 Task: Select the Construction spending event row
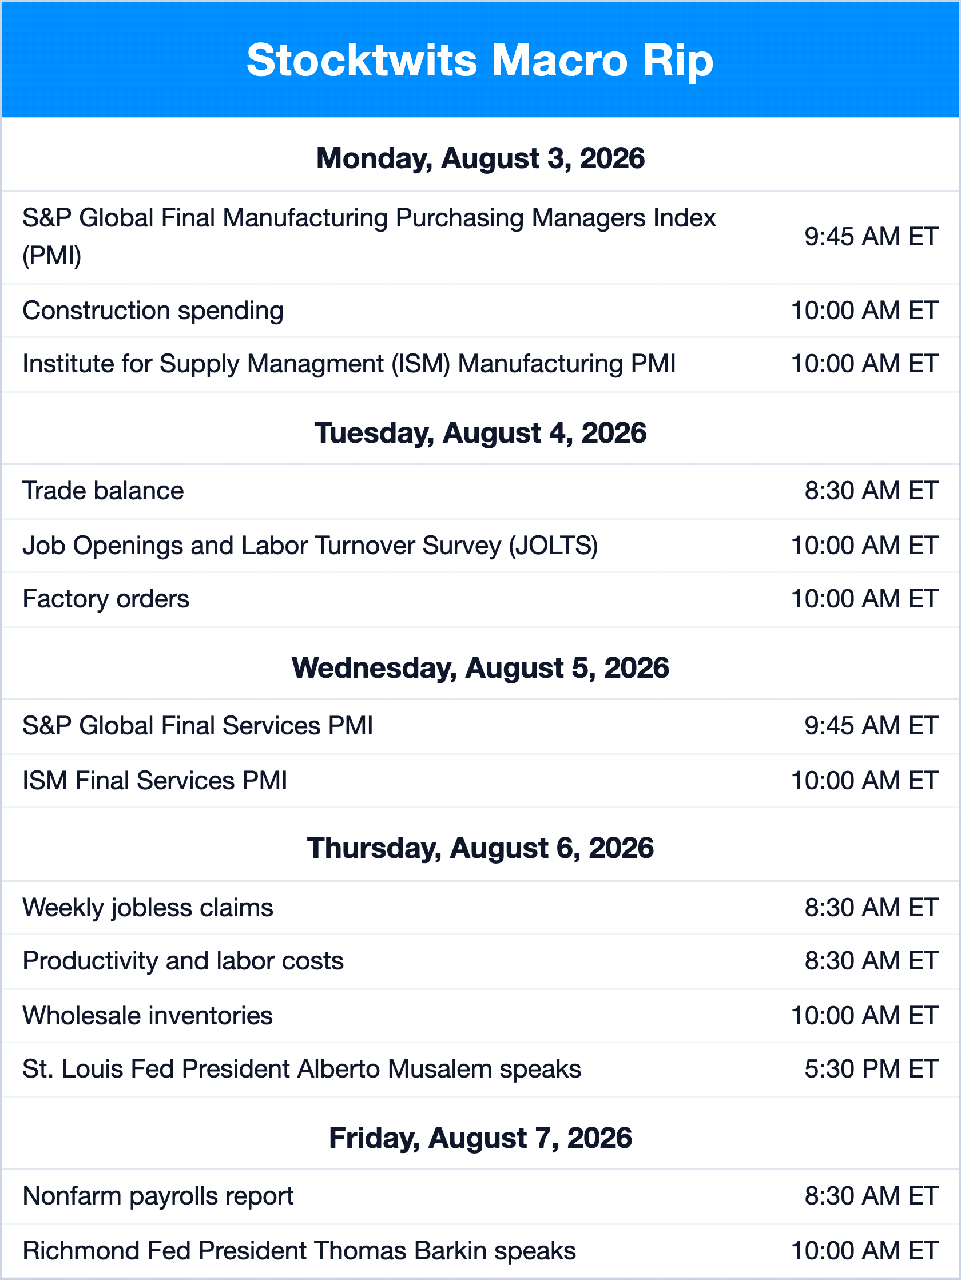tap(480, 311)
